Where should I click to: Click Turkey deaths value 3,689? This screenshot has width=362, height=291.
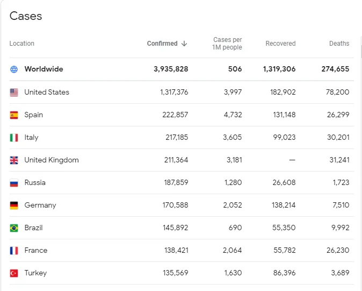(340, 273)
